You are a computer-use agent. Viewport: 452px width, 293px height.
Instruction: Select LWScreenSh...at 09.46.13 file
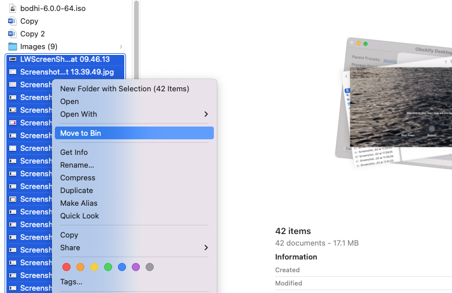click(65, 60)
